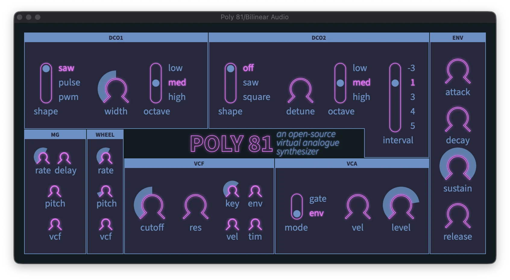Click the VCF res knob
This screenshot has height=280, width=510.
(x=195, y=206)
